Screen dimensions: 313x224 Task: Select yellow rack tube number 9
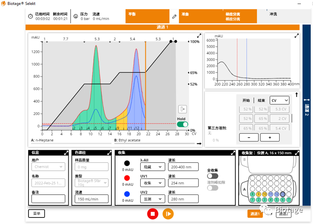click(x=259, y=194)
